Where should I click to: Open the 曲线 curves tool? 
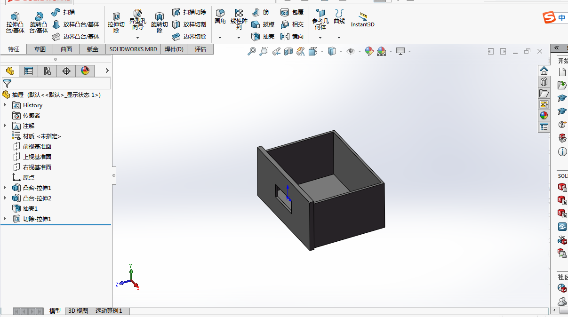coord(339,16)
